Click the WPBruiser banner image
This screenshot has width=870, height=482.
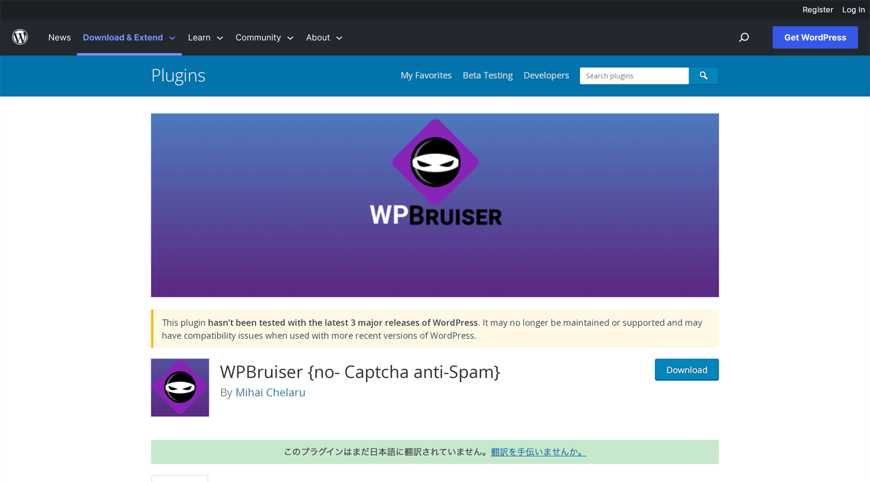435,205
